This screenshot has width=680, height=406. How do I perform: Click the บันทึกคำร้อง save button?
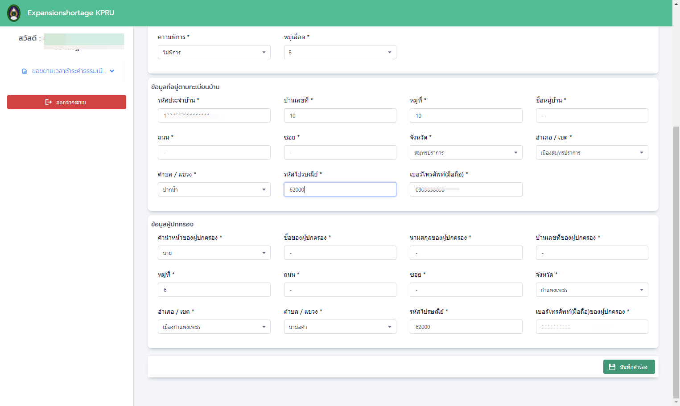[629, 367]
